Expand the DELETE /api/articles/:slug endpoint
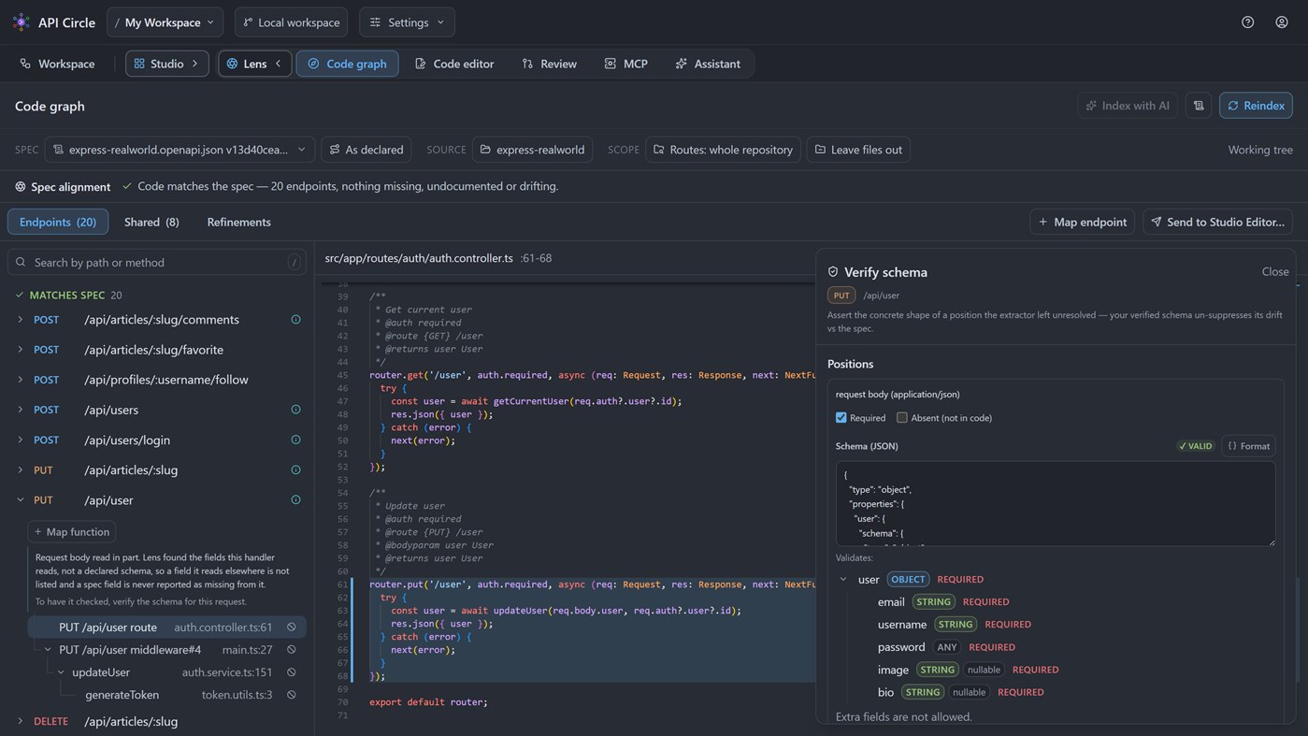The image size is (1308, 736). pos(21,722)
